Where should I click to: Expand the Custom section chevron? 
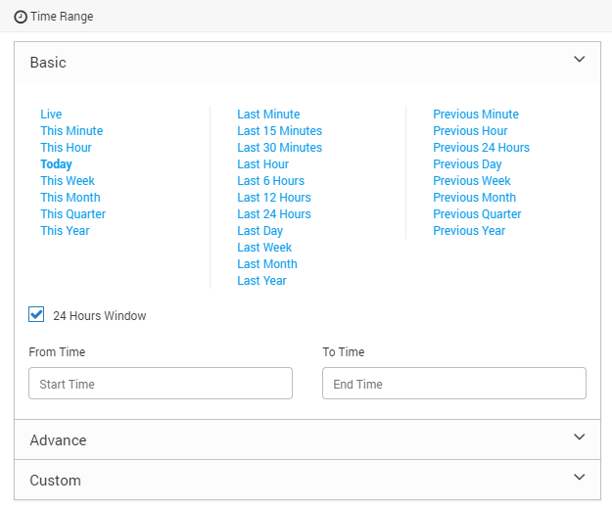pos(580,477)
